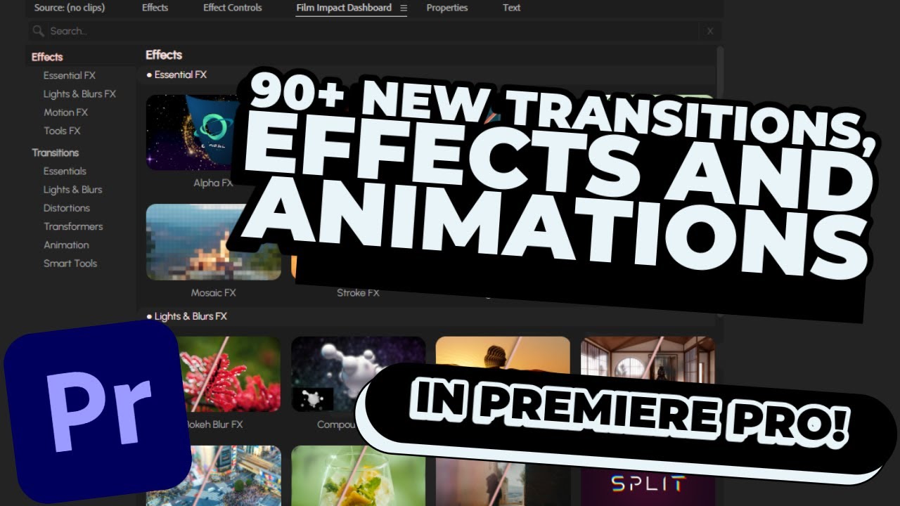Screen dimensions: 900x506
Task: Open Film Impact Dashboard panel menu icon
Action: point(403,8)
